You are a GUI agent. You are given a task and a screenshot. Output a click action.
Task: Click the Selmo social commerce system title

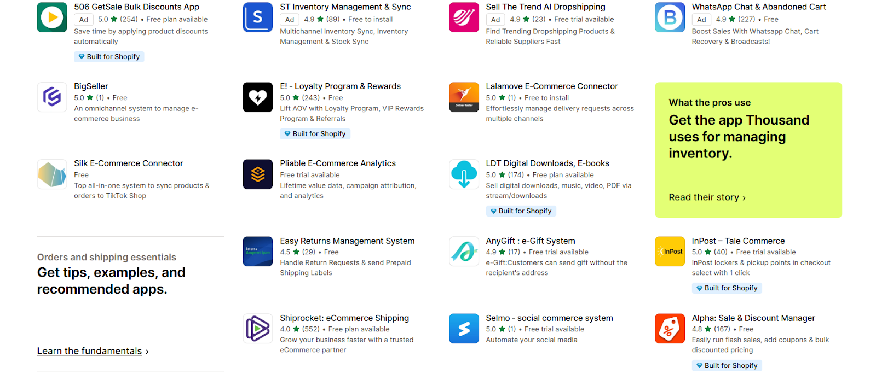pyautogui.click(x=549, y=318)
